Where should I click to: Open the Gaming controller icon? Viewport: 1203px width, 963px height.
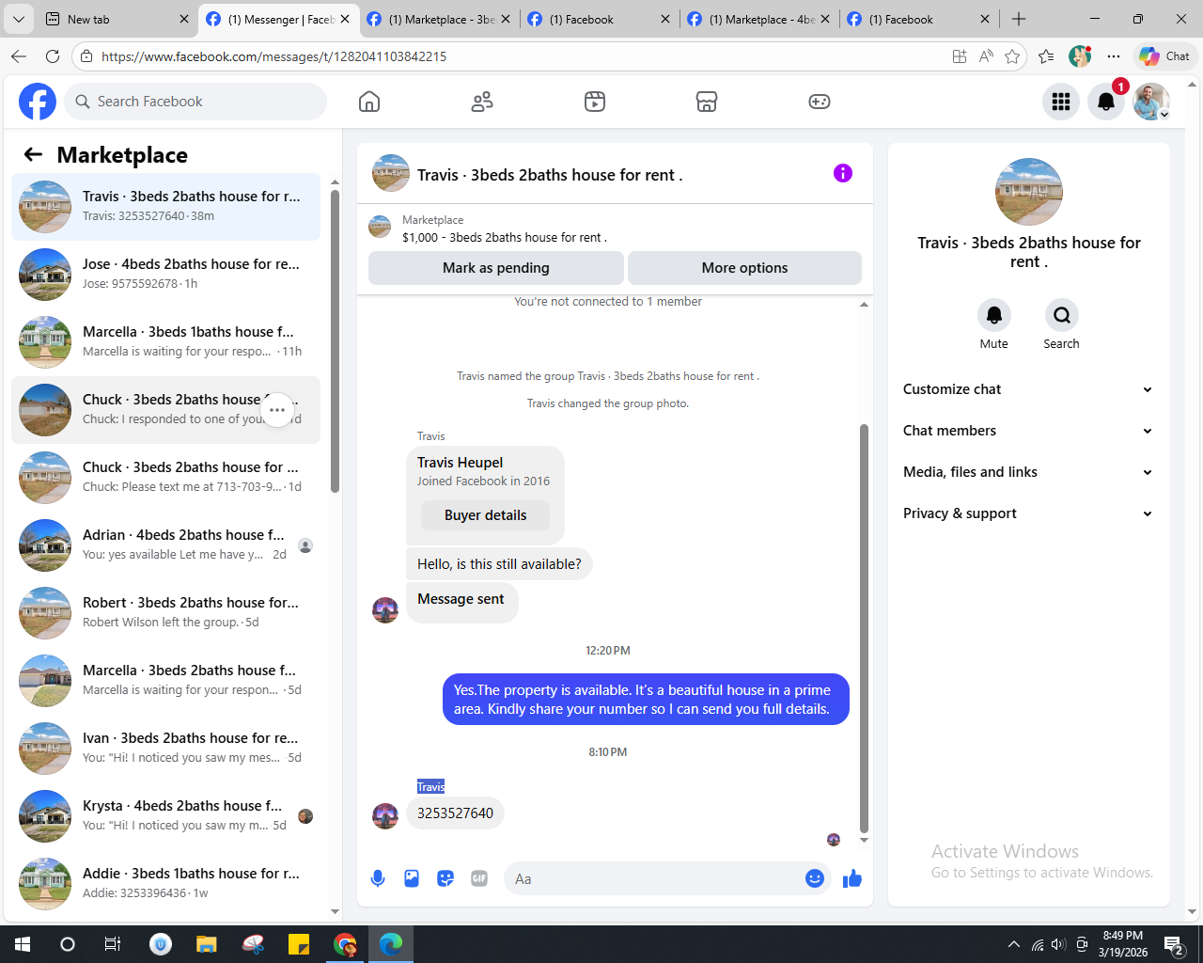point(820,102)
